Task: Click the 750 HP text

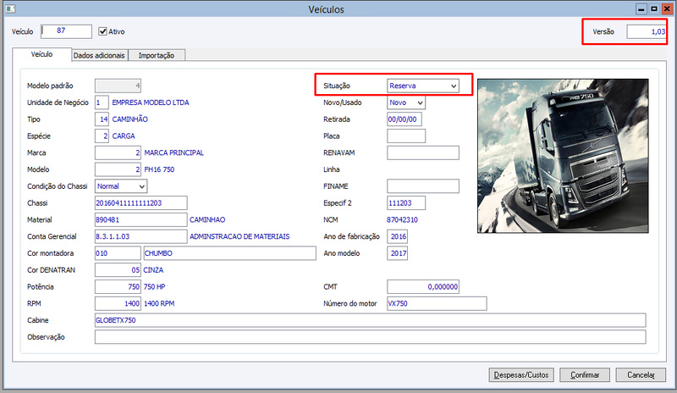Action: pos(154,286)
